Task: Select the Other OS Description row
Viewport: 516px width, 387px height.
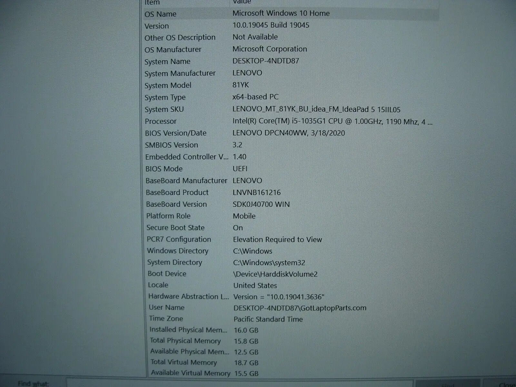Action: (290, 37)
